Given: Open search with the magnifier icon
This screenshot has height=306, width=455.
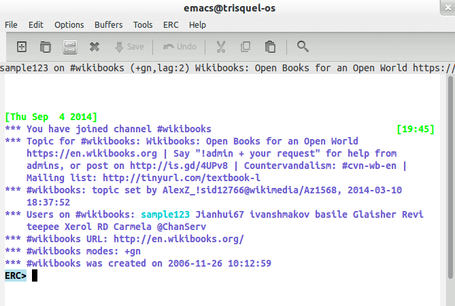Looking at the screenshot, I should (x=303, y=47).
